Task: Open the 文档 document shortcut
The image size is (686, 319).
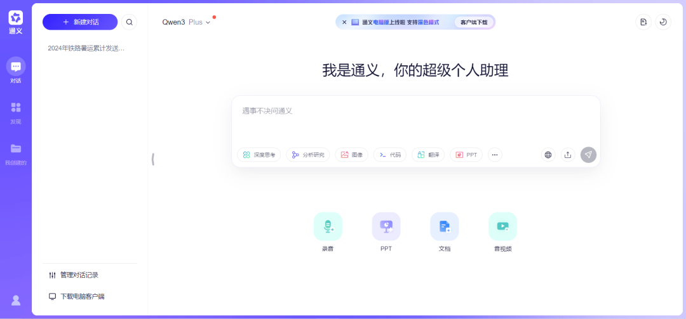Action: 445,226
